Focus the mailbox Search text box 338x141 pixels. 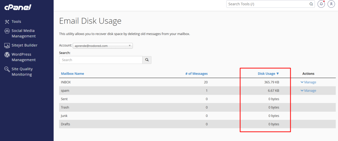pyautogui.click(x=101, y=60)
